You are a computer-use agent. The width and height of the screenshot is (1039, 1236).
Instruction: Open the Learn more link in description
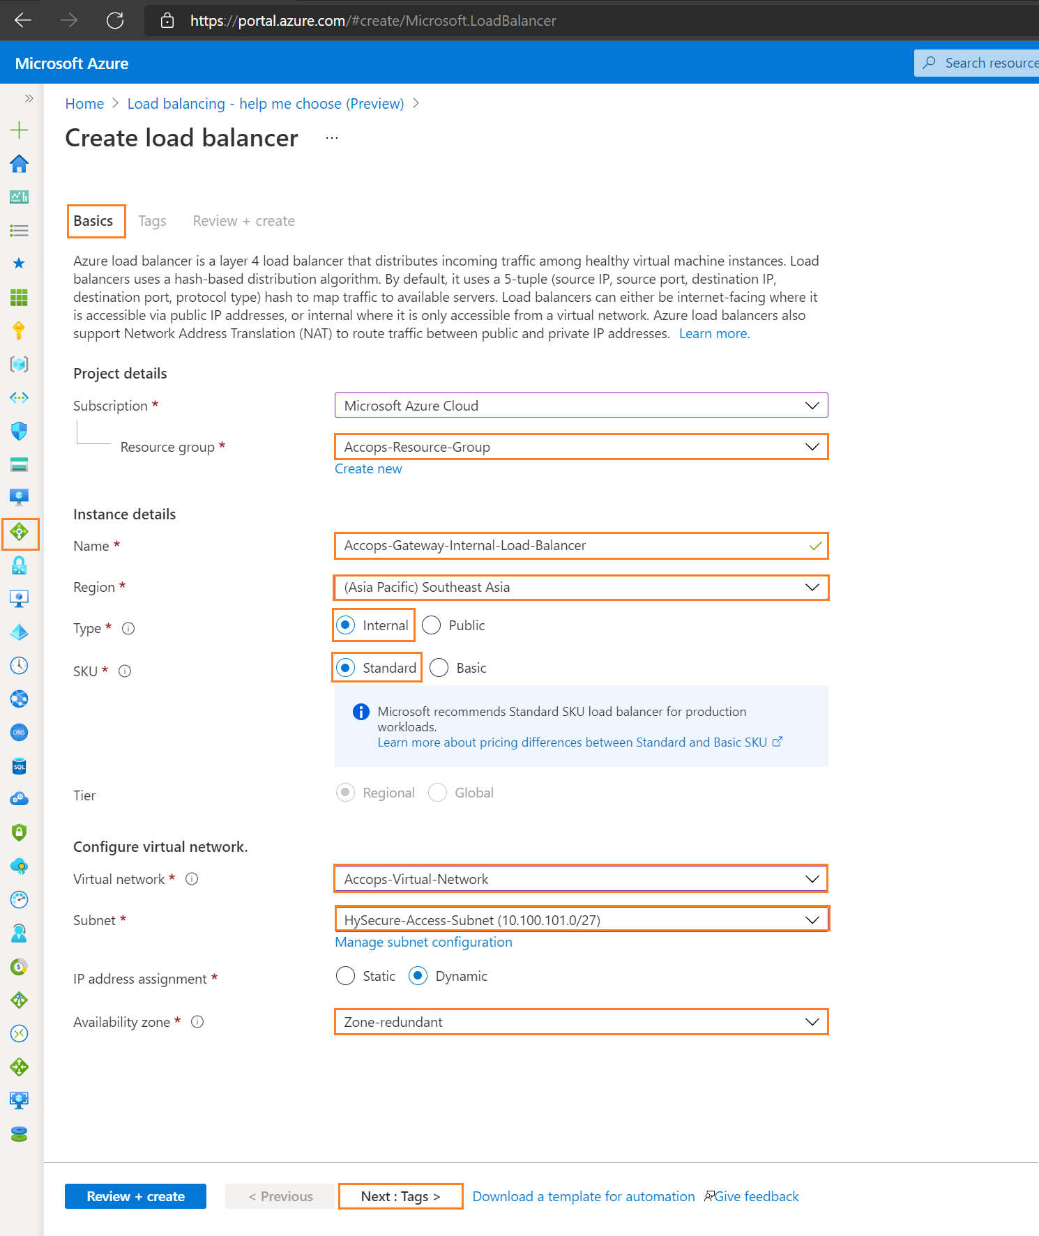point(714,334)
